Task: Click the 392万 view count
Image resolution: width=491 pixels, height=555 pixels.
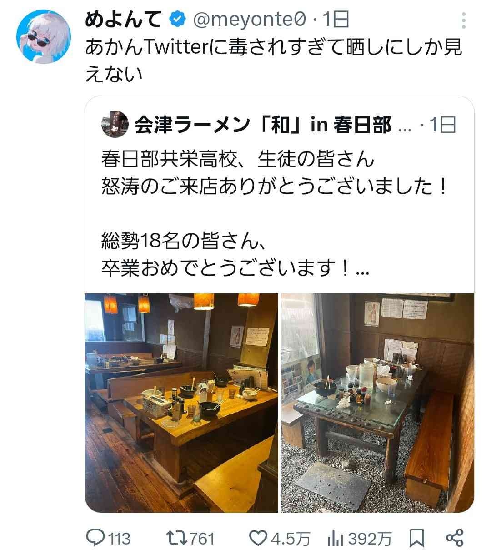Action: point(370,539)
